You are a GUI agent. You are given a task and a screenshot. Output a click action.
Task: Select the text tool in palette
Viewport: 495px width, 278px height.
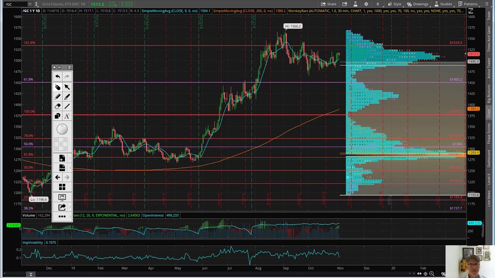click(x=67, y=116)
